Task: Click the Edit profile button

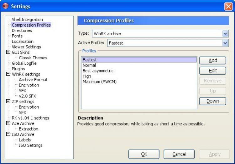Action: 212,71
